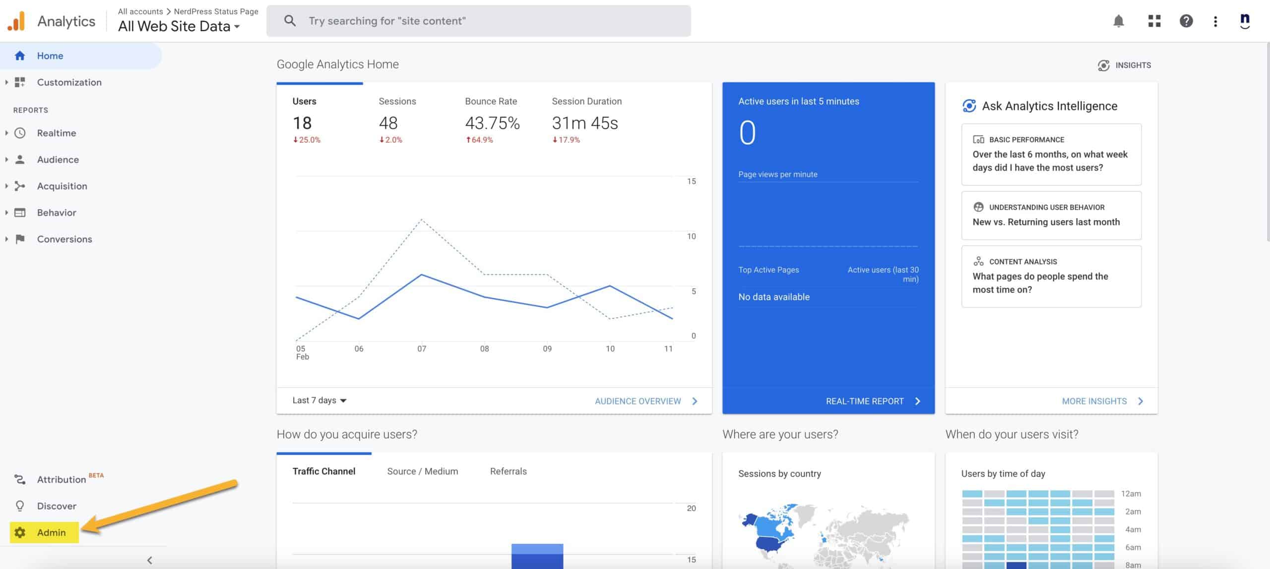Click the Admin gear icon
Image resolution: width=1270 pixels, height=569 pixels.
(20, 533)
